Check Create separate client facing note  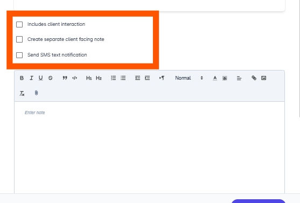[19, 39]
